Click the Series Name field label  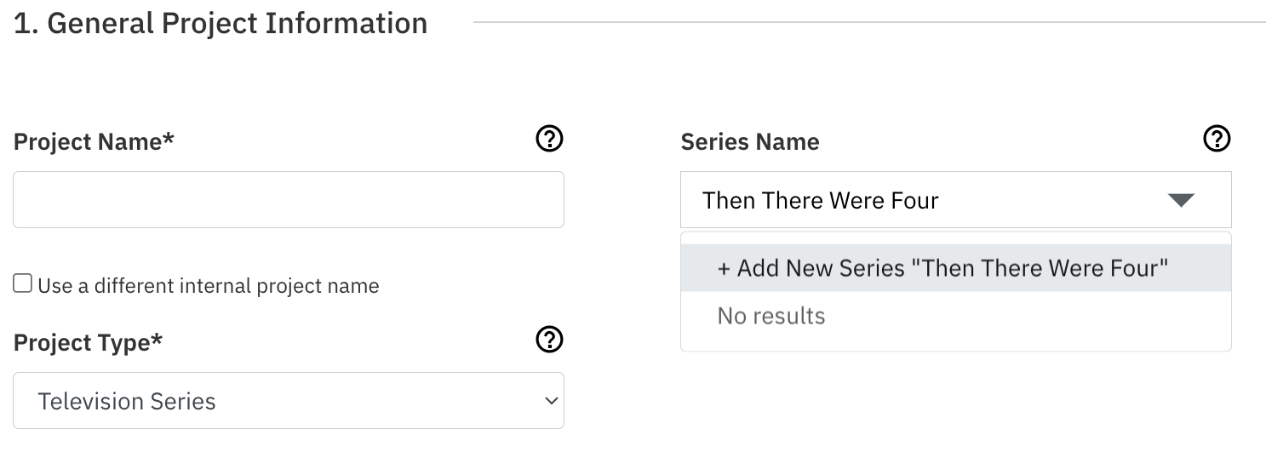(x=750, y=141)
